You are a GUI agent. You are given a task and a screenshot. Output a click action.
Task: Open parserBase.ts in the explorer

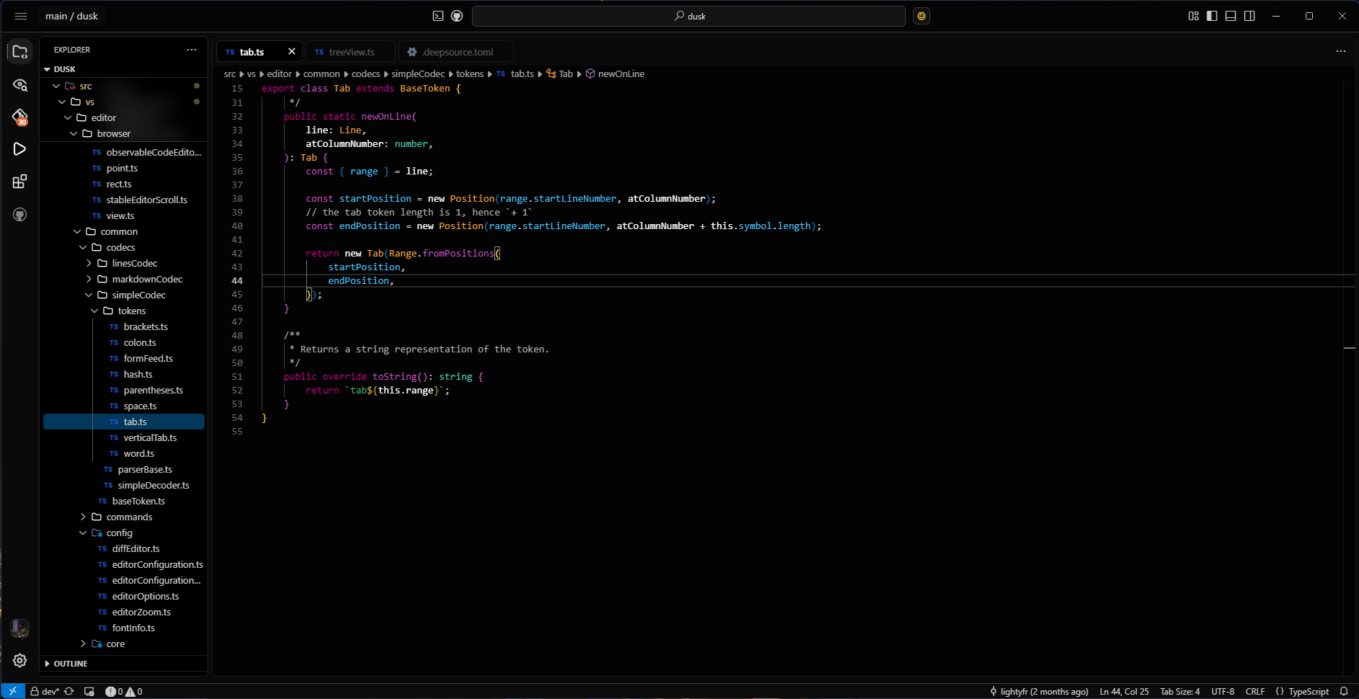pyautogui.click(x=123, y=469)
